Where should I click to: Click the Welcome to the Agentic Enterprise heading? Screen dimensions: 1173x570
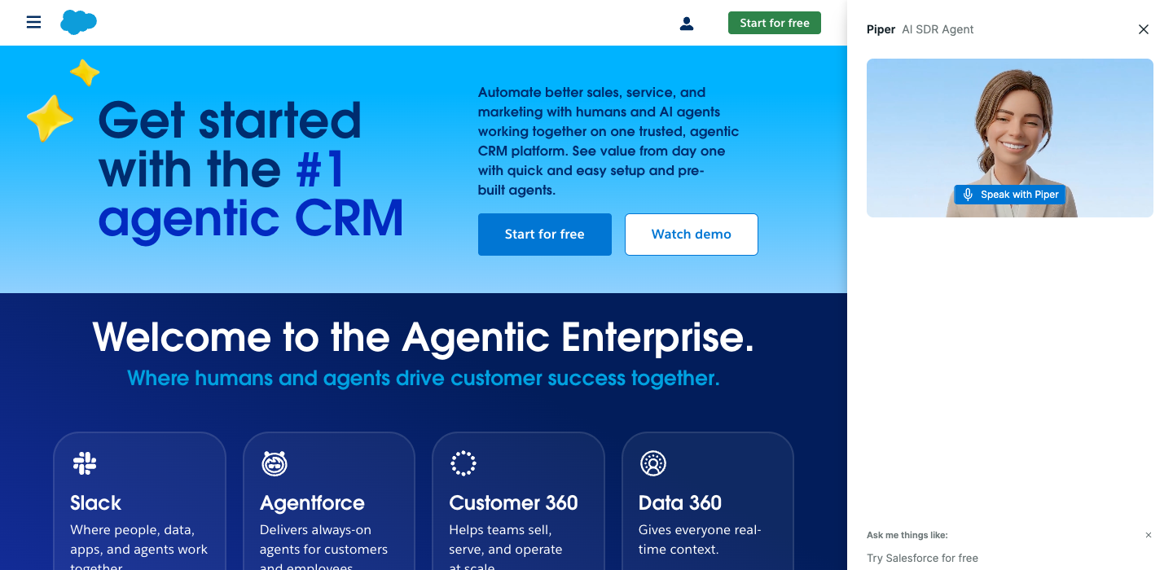pos(424,337)
